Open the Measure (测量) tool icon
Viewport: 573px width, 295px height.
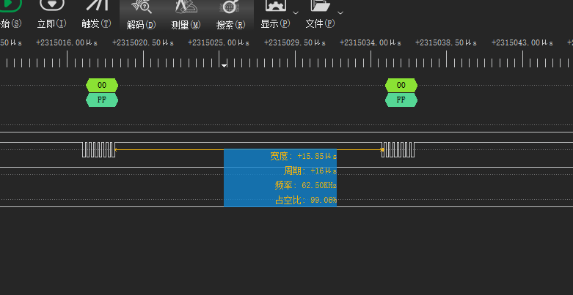[185, 7]
